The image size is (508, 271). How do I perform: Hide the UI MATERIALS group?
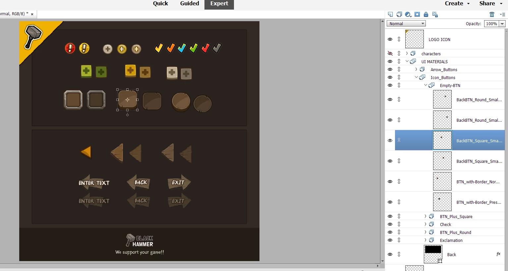(x=390, y=61)
